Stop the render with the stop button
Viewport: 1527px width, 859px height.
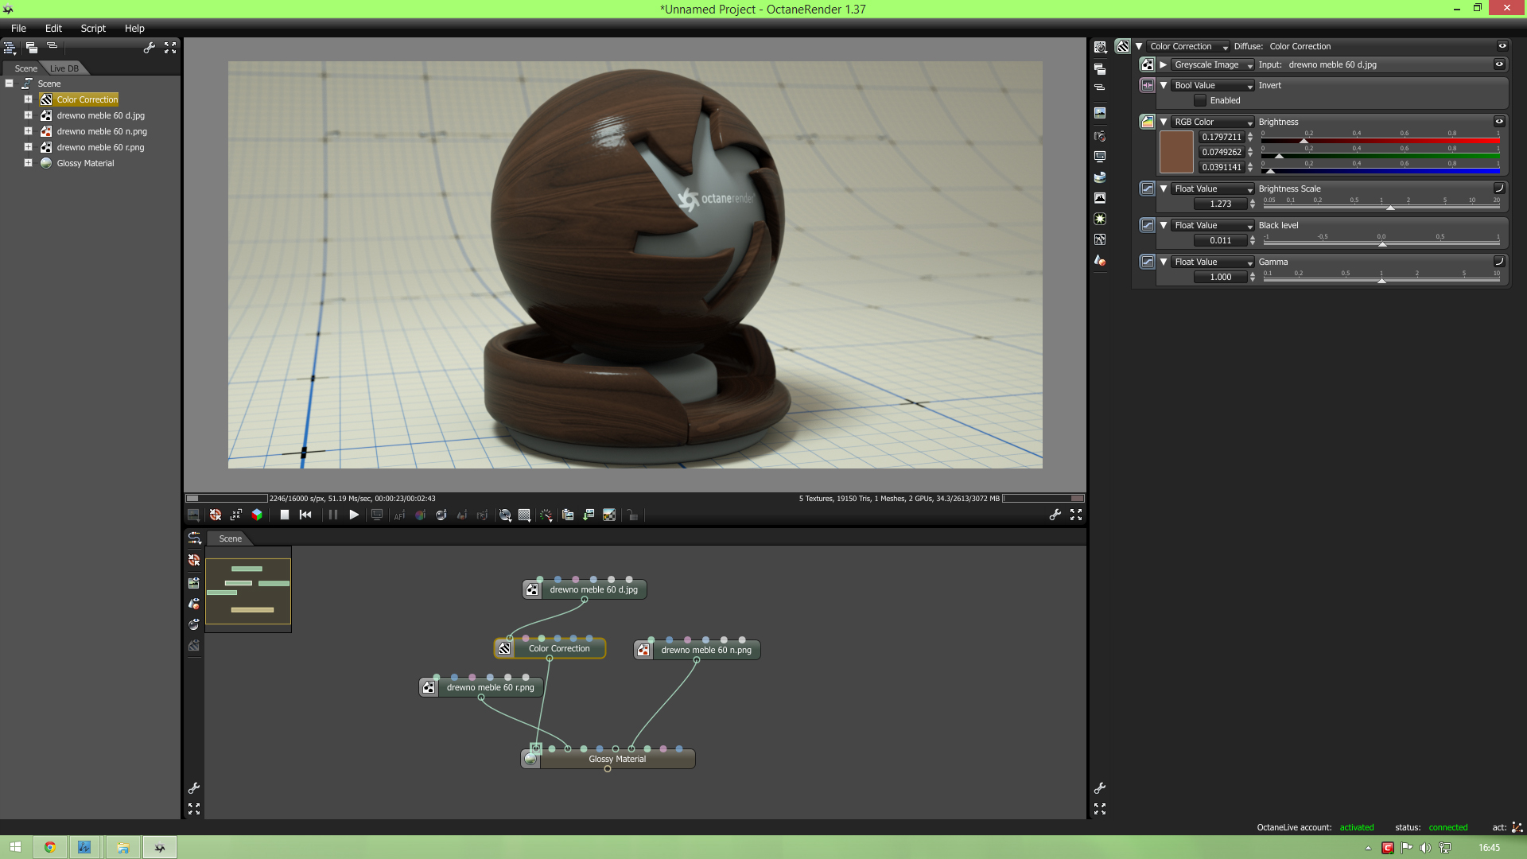pyautogui.click(x=284, y=515)
